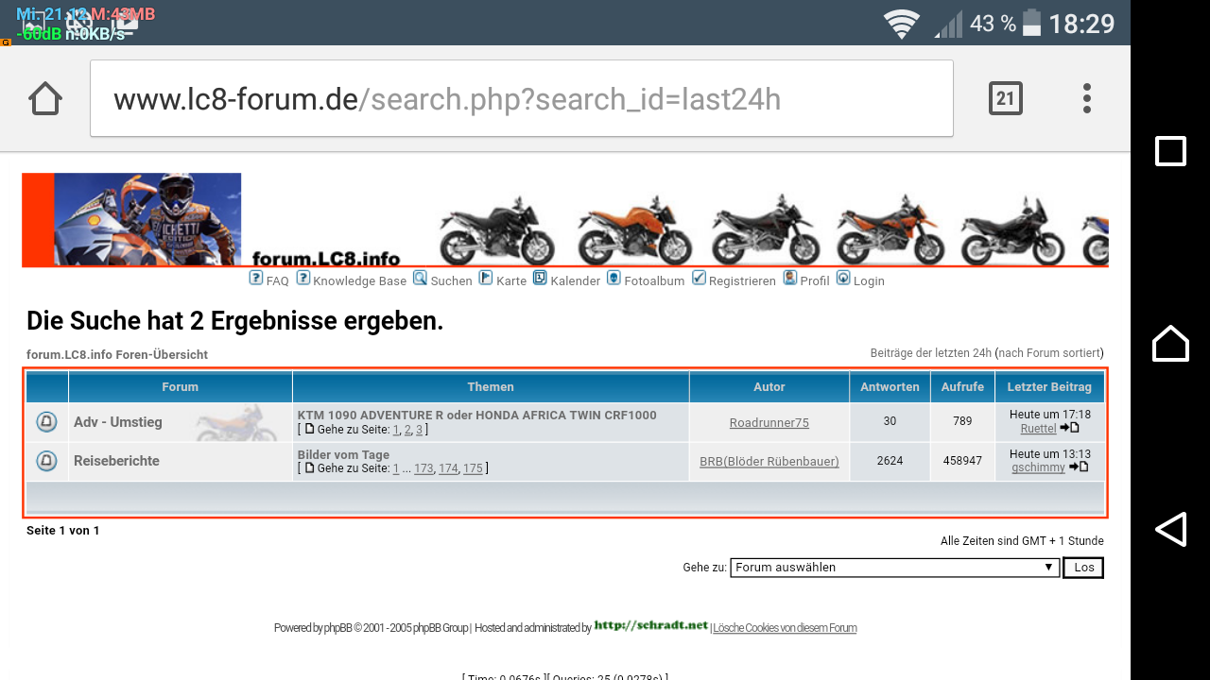Viewport: 1210px width, 680px height.
Task: Go to page 175 of Bilder vom Tage
Action: point(473,468)
